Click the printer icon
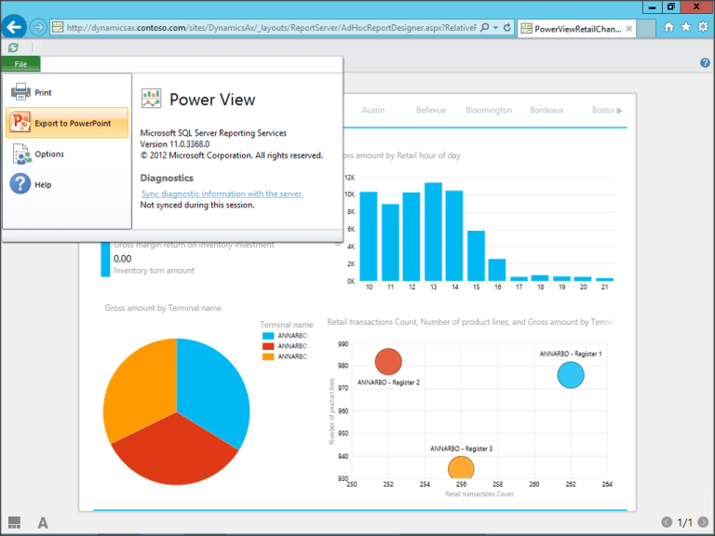The height and width of the screenshot is (536, 715). pyautogui.click(x=20, y=91)
